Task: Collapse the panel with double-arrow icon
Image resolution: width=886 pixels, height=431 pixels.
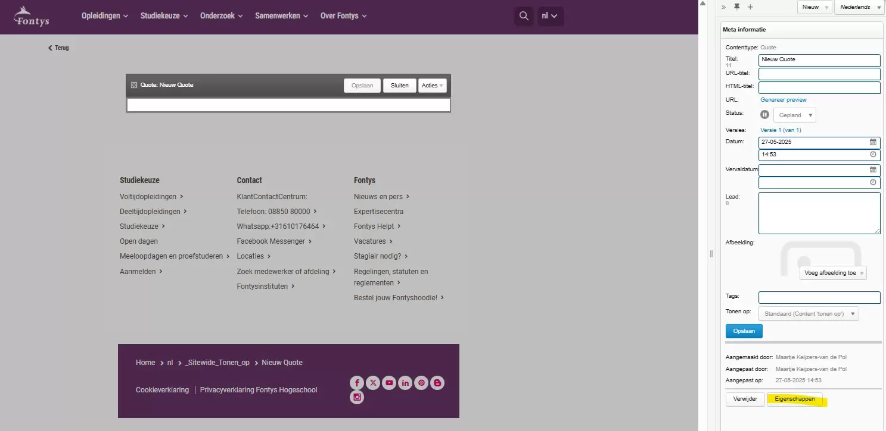Action: click(724, 7)
